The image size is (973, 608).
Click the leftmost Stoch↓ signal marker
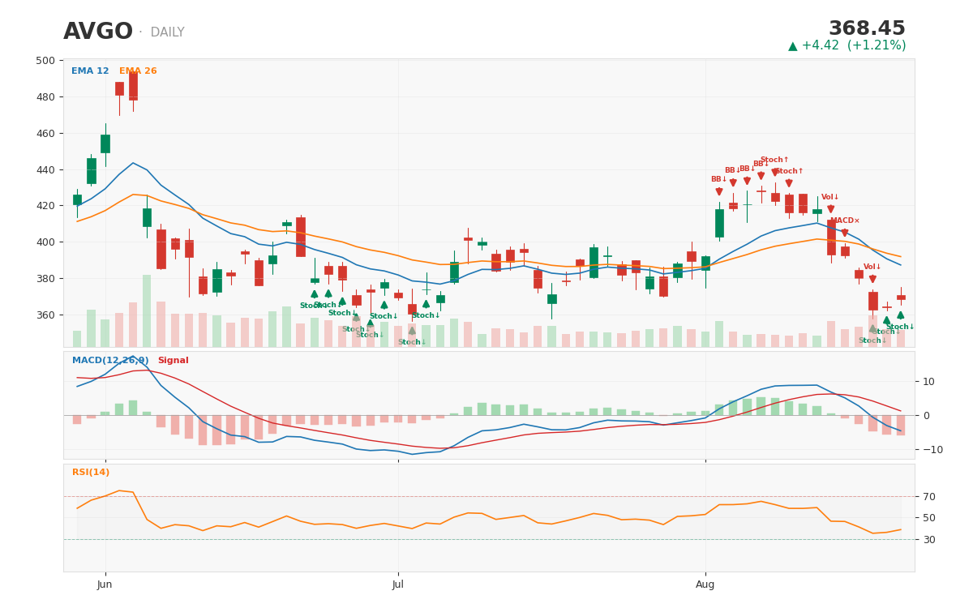pos(314,306)
